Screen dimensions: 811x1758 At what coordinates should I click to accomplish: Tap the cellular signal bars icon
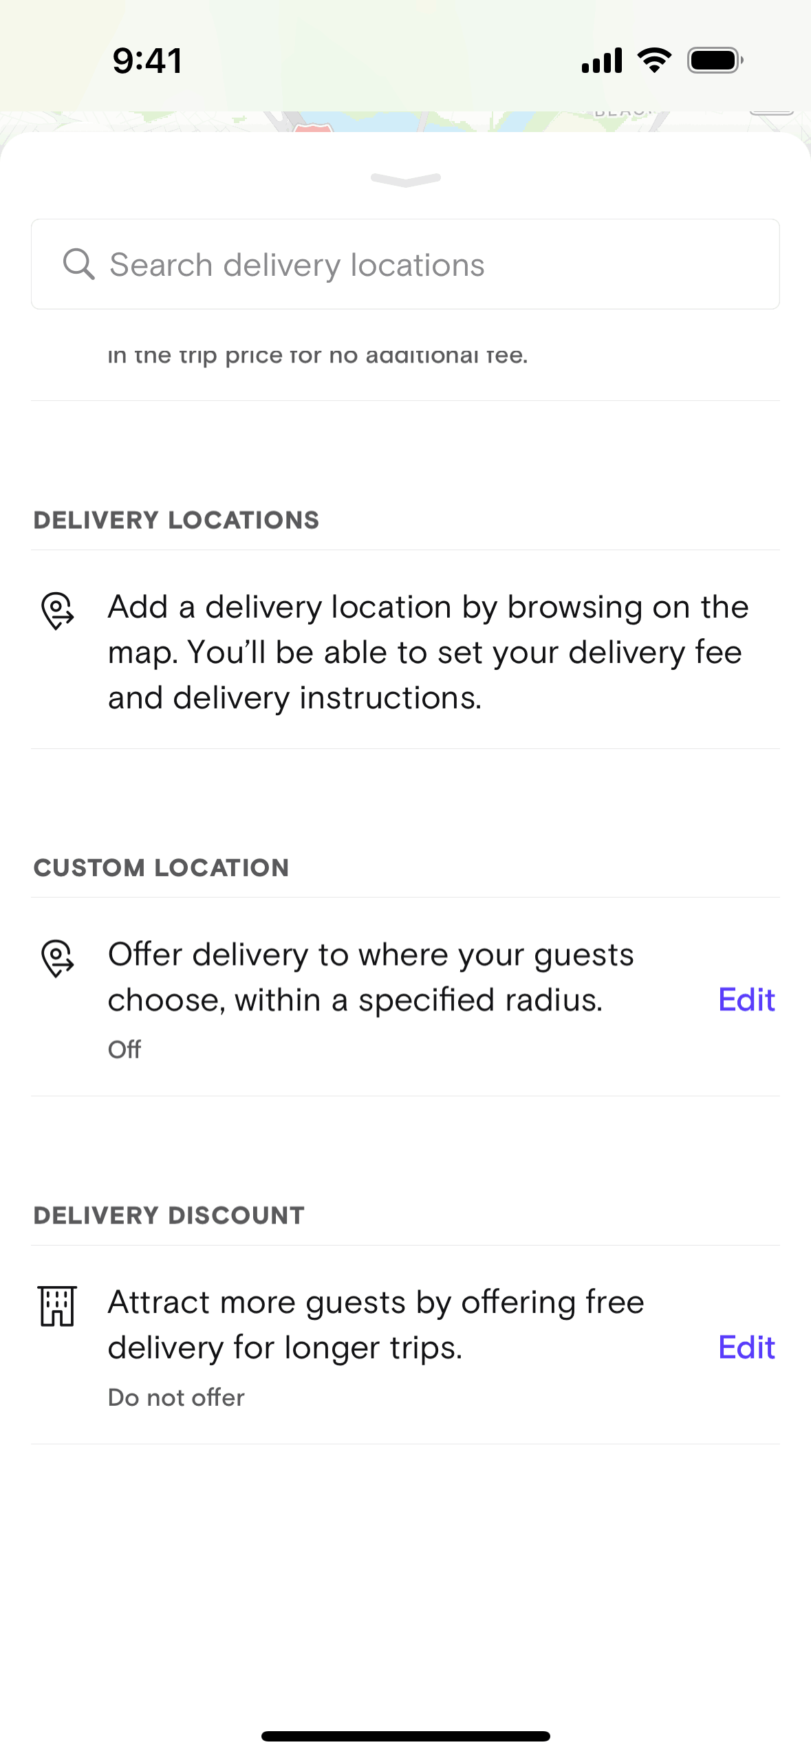pos(602,61)
